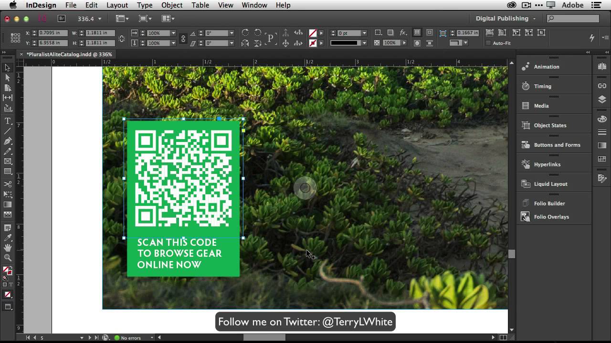Open the Swatches palette icon
The height and width of the screenshot is (343, 611).
coord(602,159)
